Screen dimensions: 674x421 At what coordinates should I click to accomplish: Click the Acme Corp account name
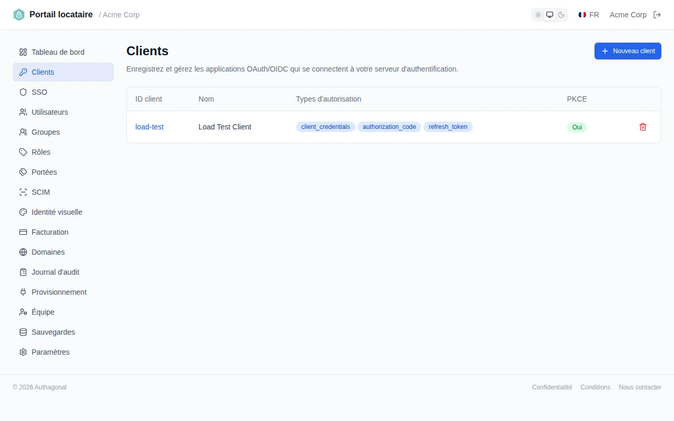pyautogui.click(x=628, y=15)
